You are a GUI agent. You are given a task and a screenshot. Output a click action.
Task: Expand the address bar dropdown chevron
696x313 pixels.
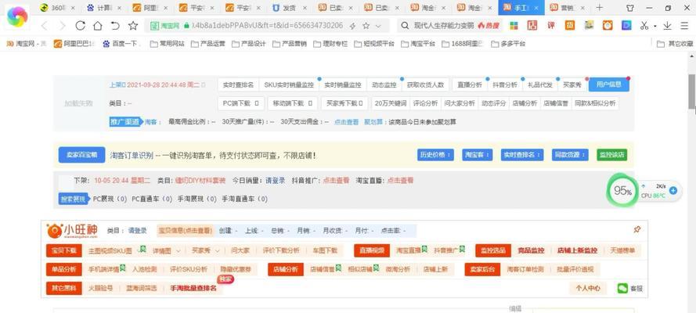(378, 26)
